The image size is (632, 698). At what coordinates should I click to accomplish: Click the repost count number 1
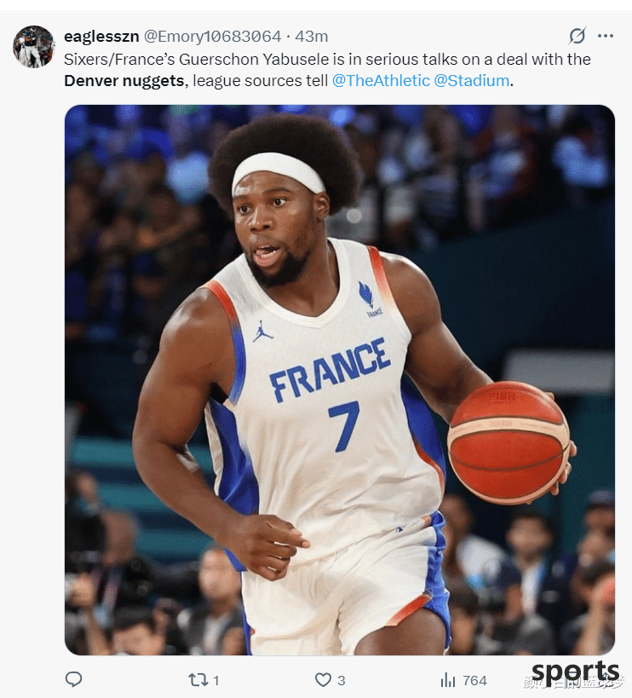click(216, 680)
